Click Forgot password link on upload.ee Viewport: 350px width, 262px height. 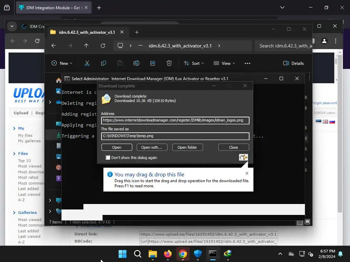pyautogui.click(x=324, y=103)
